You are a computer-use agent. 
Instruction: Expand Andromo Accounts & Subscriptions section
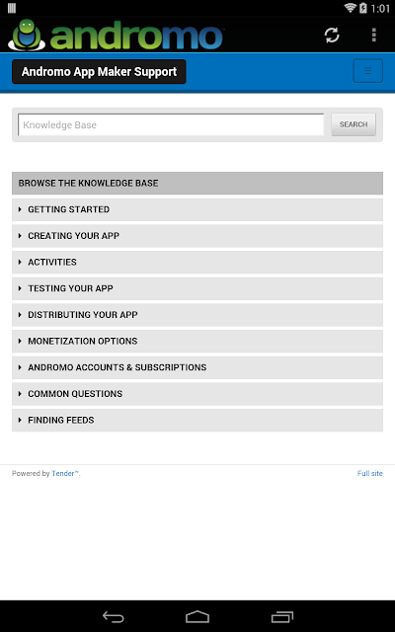[x=197, y=367]
